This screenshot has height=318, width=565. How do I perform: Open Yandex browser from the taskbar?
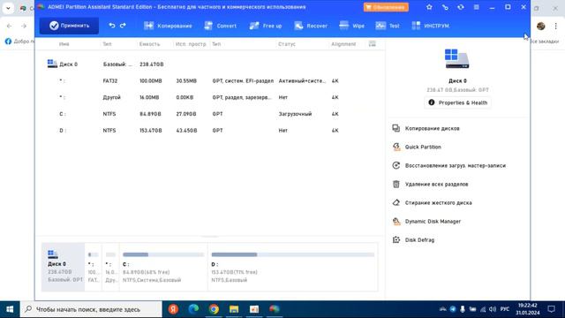pos(173,309)
